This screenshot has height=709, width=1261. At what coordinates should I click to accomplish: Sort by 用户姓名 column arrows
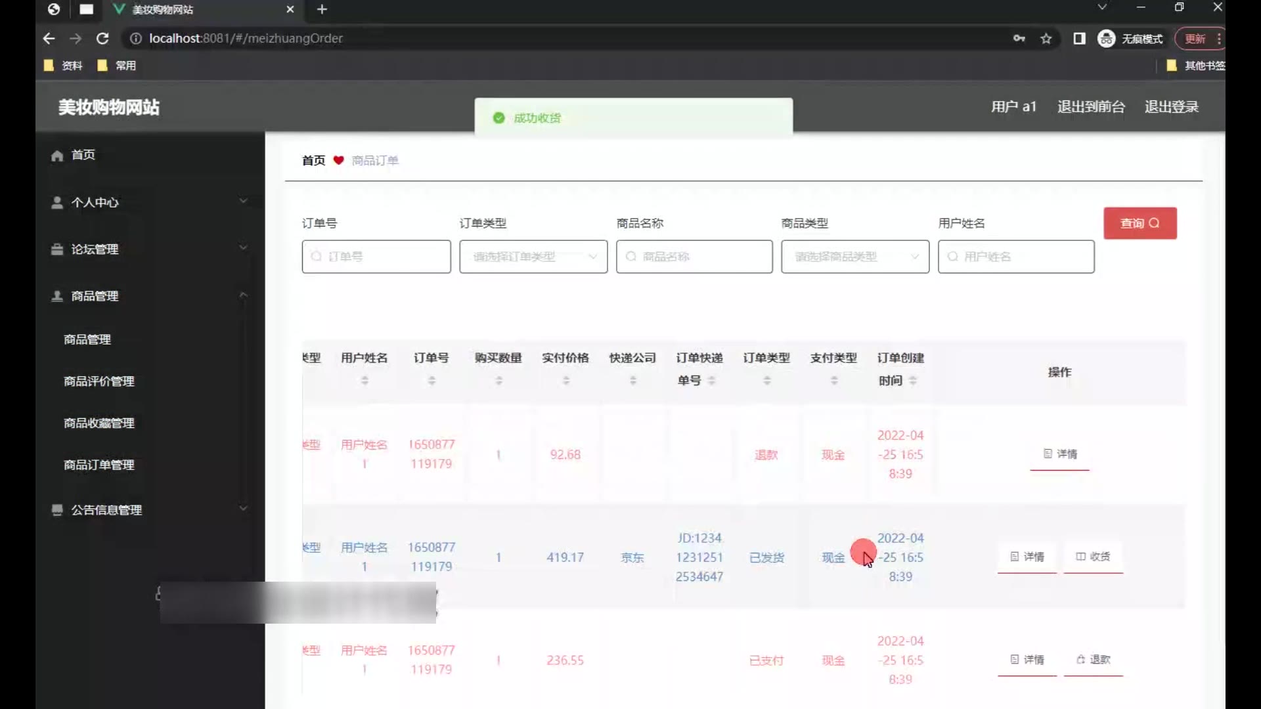coord(365,380)
